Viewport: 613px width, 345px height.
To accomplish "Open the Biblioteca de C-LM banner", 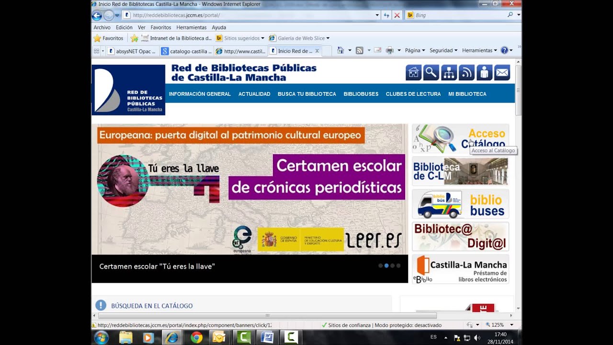I will pyautogui.click(x=460, y=171).
